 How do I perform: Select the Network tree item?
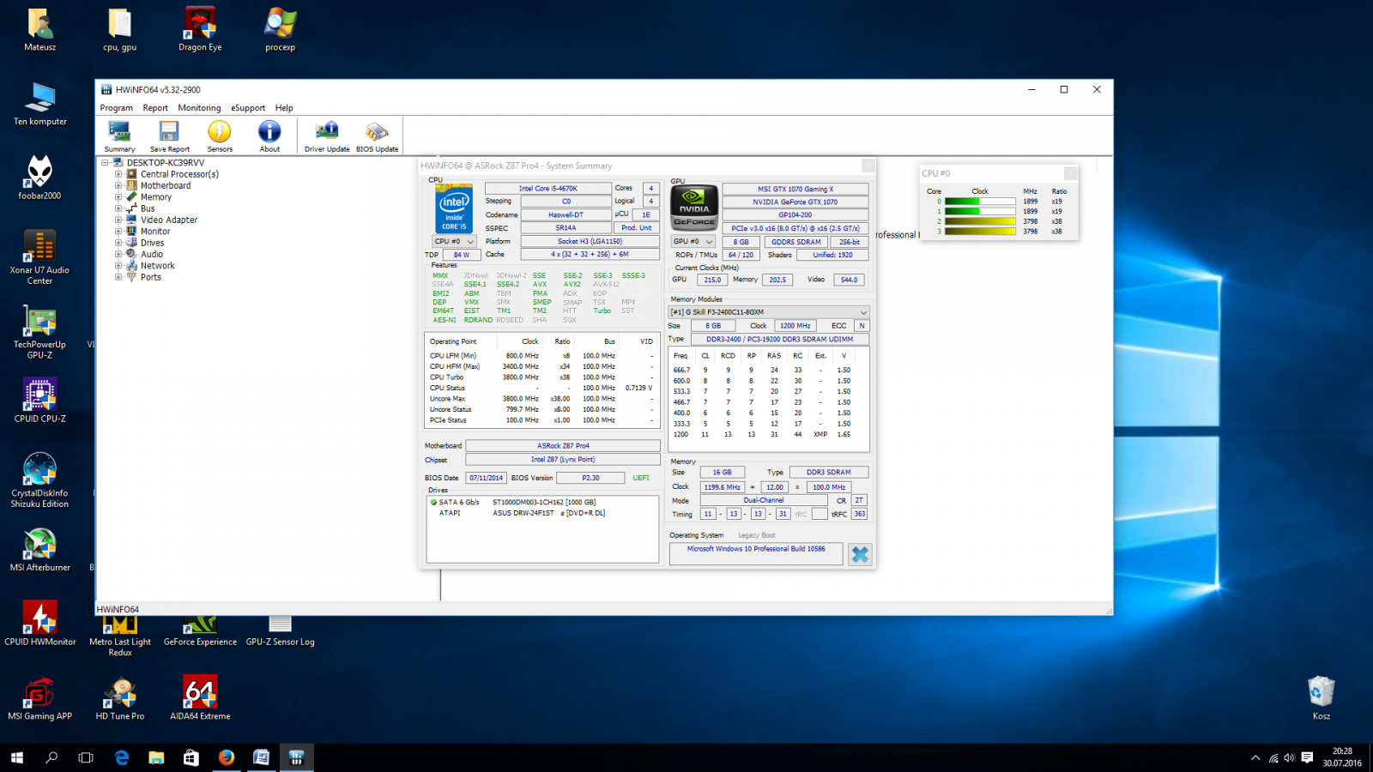(158, 266)
